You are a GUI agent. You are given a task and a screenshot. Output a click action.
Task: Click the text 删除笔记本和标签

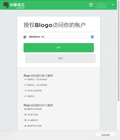click(34, 109)
